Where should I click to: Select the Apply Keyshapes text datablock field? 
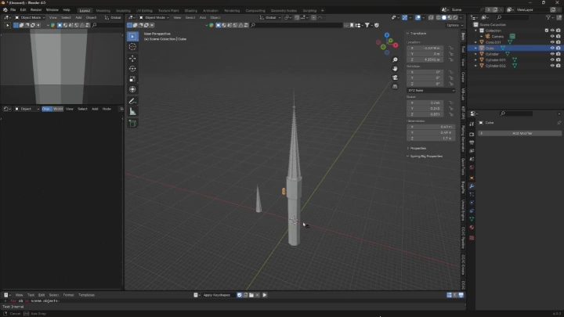pyautogui.click(x=219, y=295)
